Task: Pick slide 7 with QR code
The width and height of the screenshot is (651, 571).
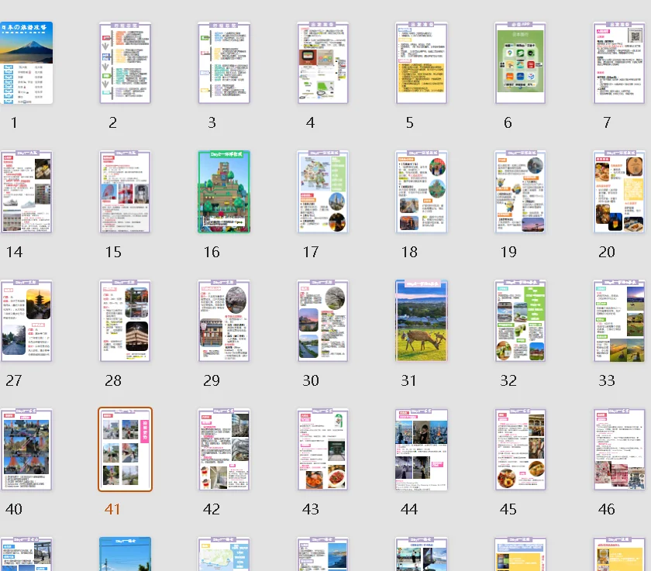Action: pos(619,63)
